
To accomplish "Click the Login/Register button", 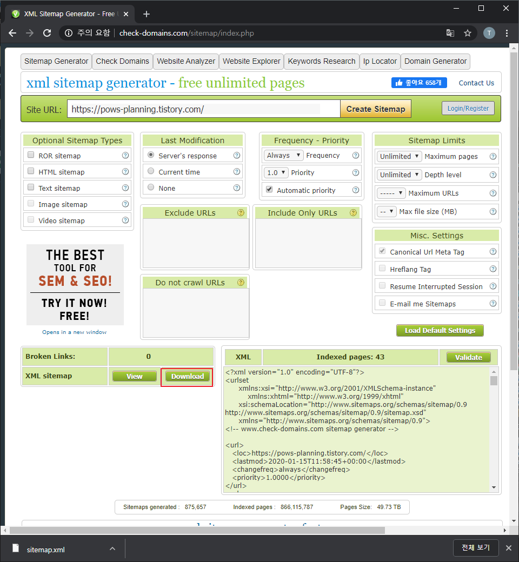I will [468, 108].
